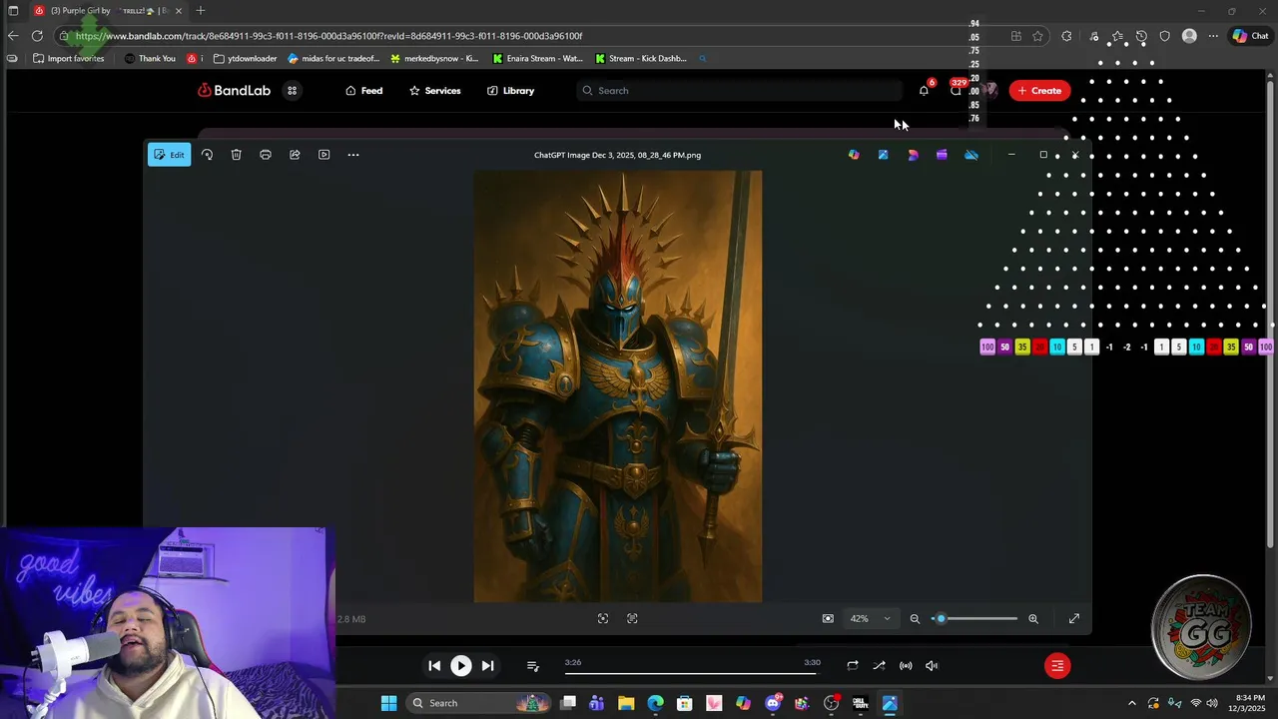Play the track in BandLab player
The height and width of the screenshot is (719, 1278).
point(460,665)
